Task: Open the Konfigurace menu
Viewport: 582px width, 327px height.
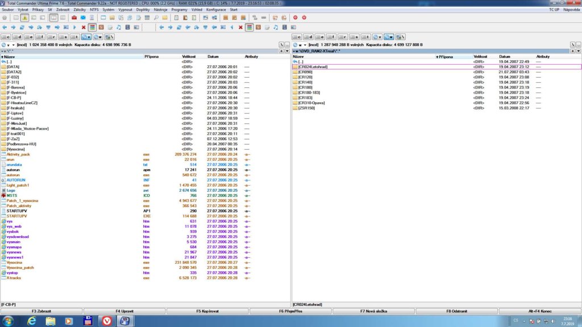Action: coord(216,10)
